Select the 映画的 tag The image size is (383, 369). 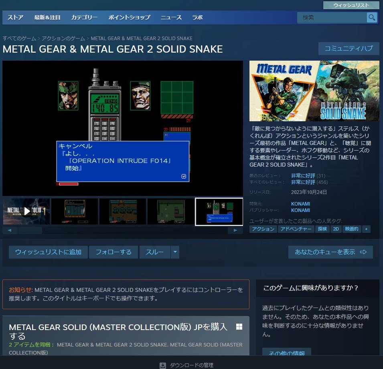click(351, 229)
